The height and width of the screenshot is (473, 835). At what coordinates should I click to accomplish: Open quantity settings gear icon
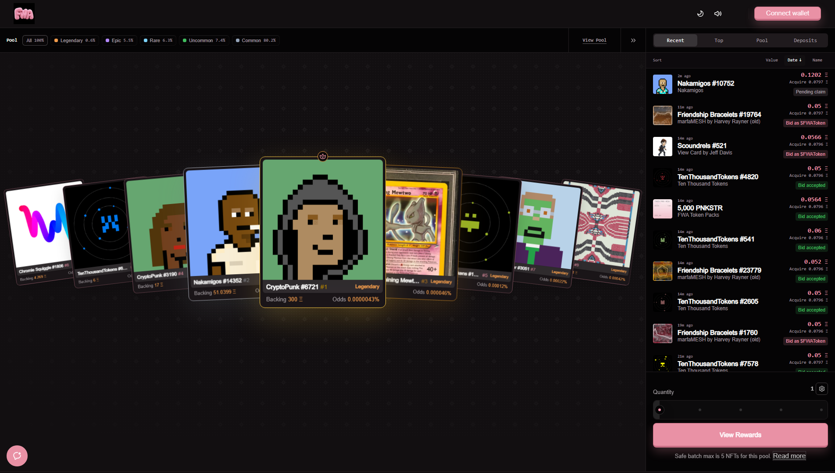tap(821, 389)
